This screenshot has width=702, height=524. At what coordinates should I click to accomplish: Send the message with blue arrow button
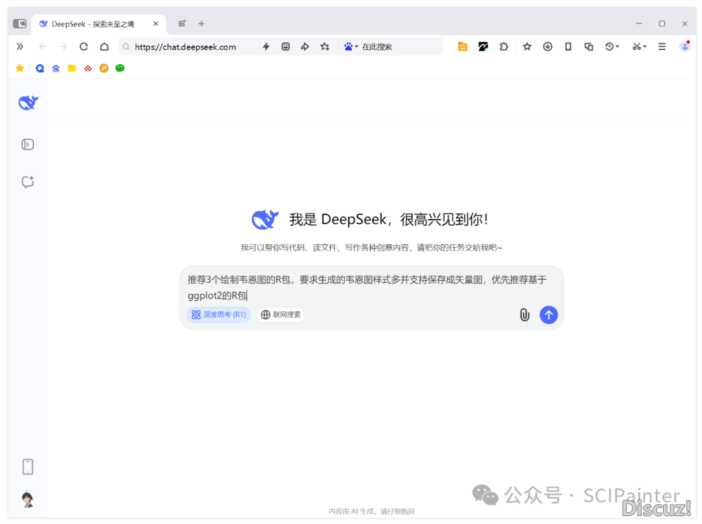[x=549, y=315]
